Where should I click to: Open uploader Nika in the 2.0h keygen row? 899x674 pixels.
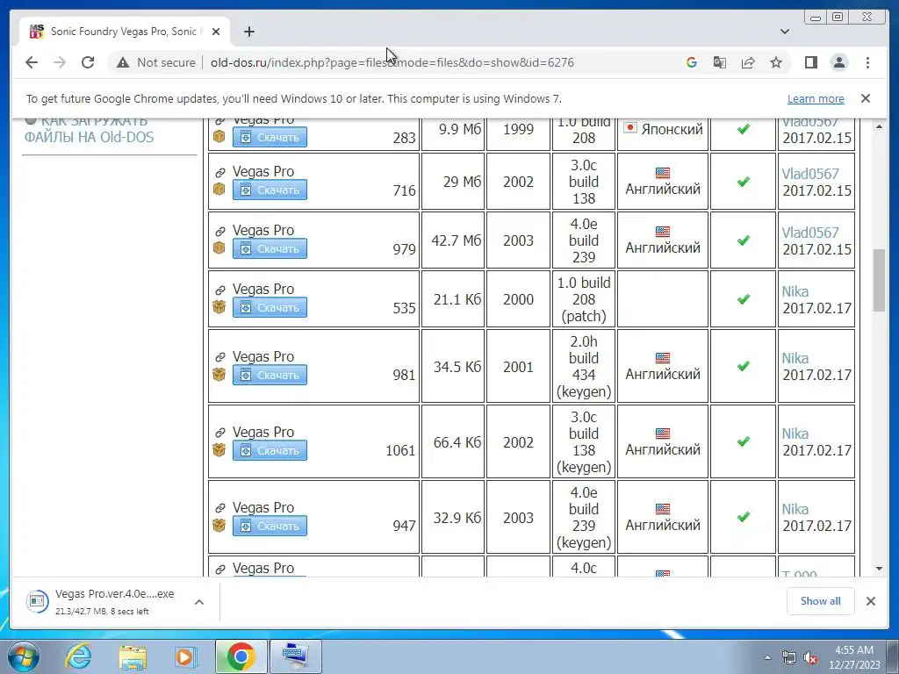pos(795,358)
